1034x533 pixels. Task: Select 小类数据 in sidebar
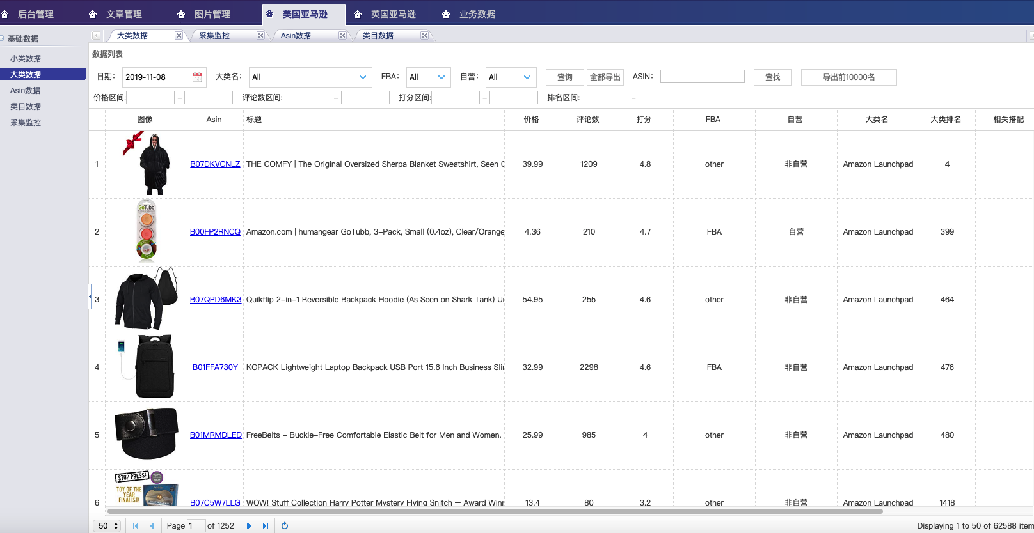tap(26, 58)
